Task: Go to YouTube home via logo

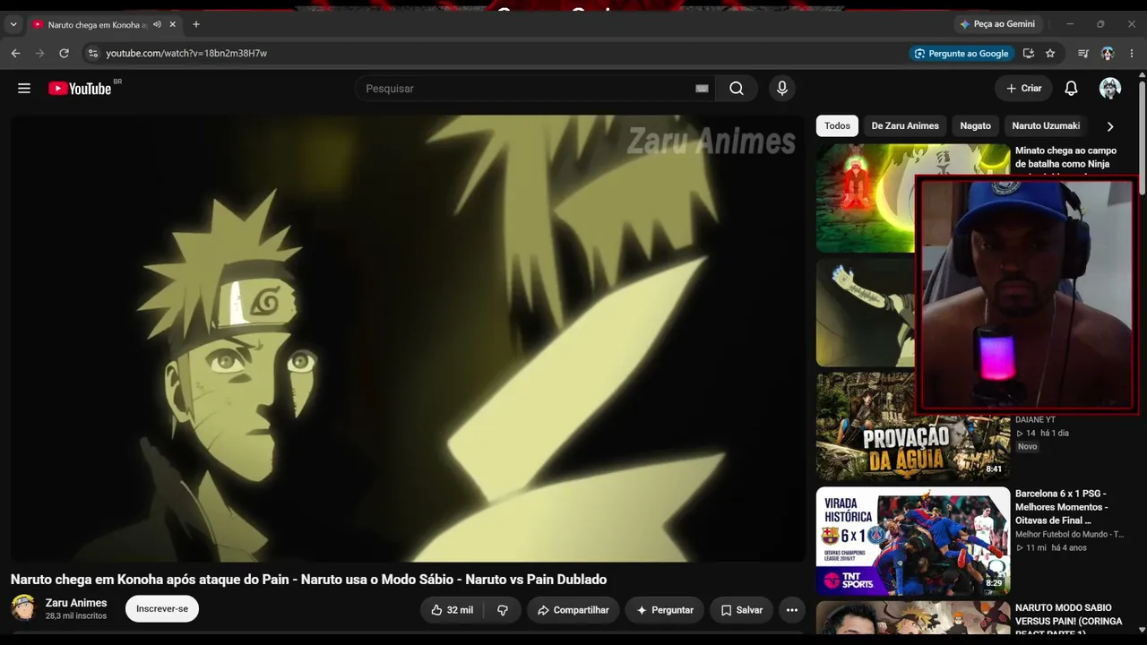Action: 80,89
